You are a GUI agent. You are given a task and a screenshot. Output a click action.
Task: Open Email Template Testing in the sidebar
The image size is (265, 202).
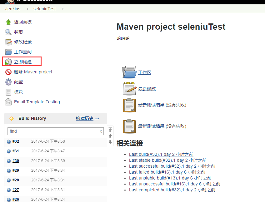(x=37, y=102)
